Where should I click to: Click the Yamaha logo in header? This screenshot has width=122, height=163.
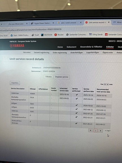[x=17, y=46]
